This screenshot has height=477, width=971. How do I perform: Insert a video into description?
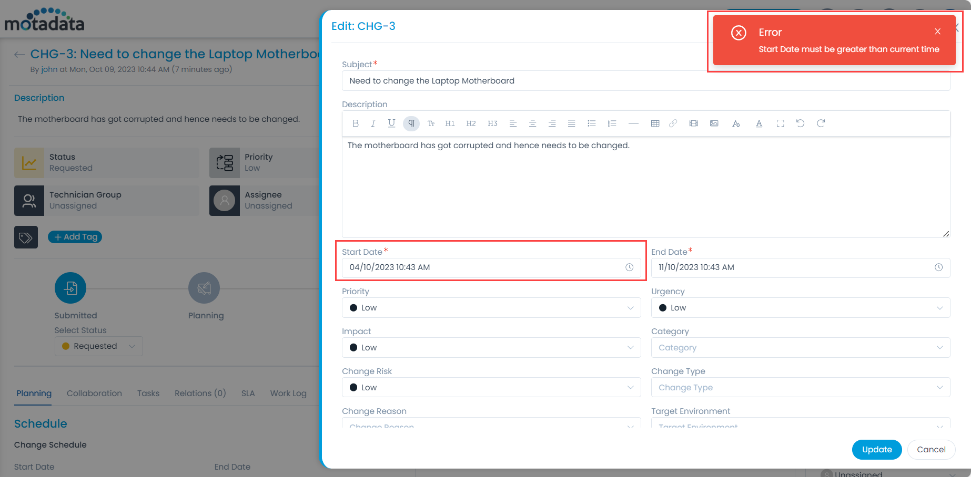click(x=694, y=123)
